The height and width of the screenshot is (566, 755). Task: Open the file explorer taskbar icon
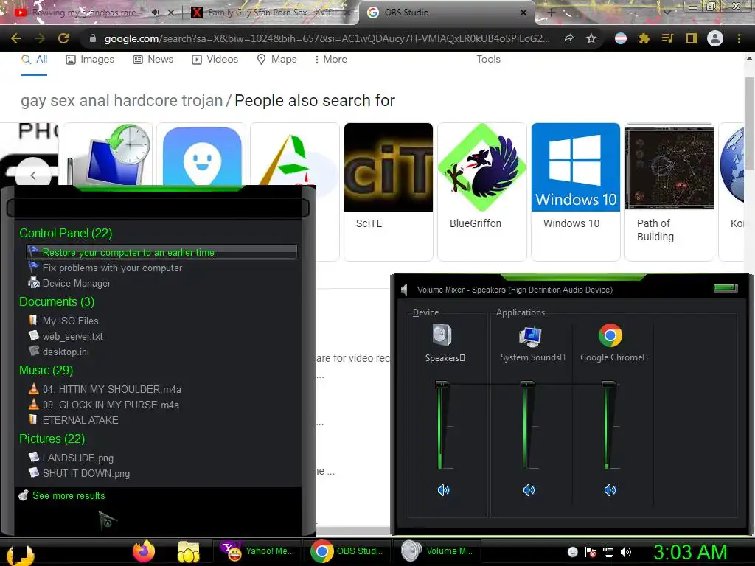[188, 551]
